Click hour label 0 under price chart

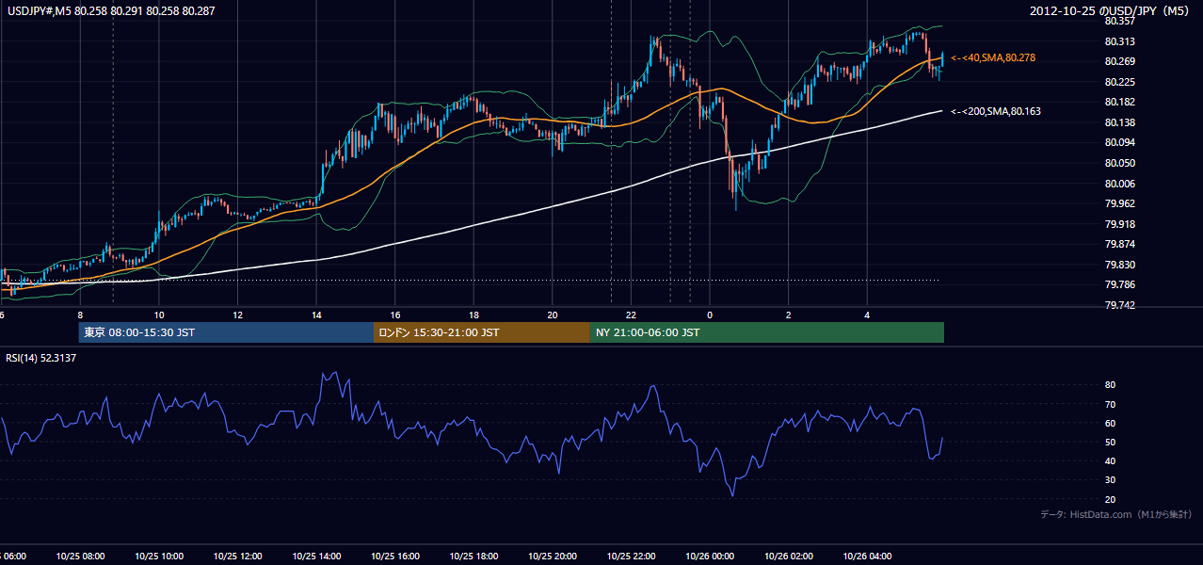[710, 315]
